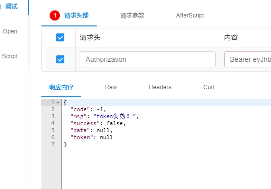This screenshot has height=189, width=271.
Task: Click the Bearer token content field
Action: pos(248,59)
